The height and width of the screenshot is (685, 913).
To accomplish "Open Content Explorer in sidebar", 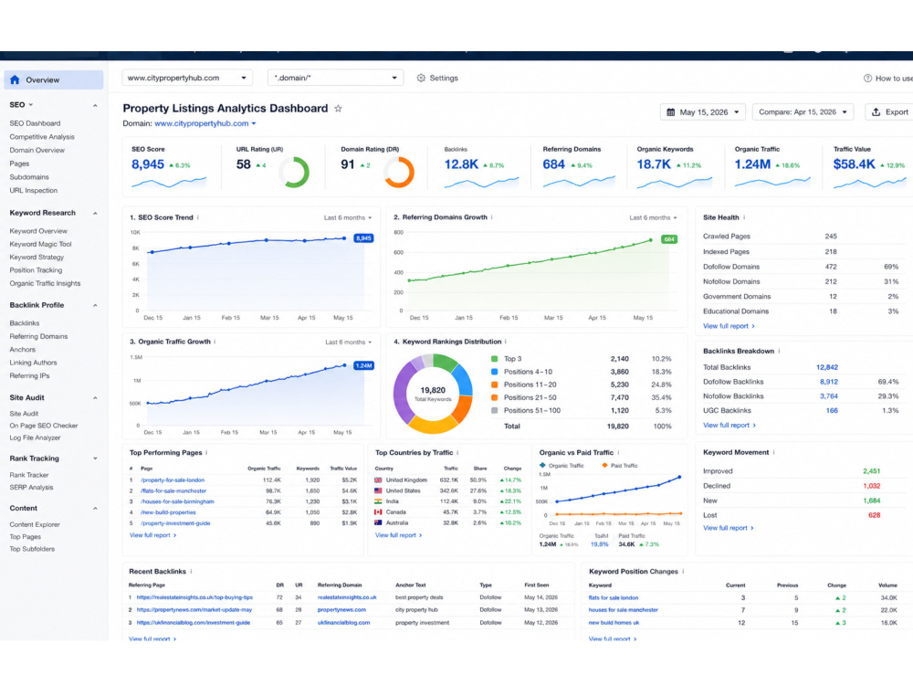I will 35,524.
